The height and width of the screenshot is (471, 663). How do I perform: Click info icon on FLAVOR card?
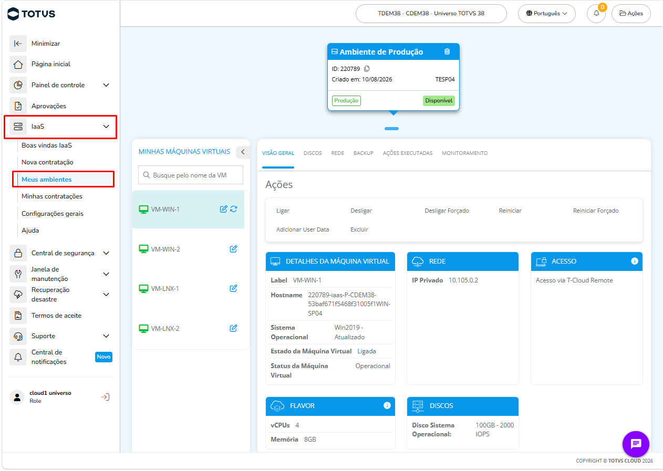[387, 405]
